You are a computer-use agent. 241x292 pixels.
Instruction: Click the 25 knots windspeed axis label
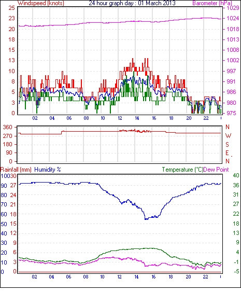12,8
